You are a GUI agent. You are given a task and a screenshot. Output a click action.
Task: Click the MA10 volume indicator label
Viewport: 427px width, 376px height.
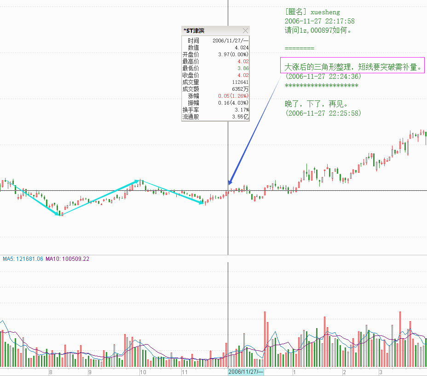tap(67, 259)
